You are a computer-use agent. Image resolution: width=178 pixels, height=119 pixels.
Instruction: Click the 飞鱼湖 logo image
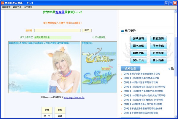tap(98, 56)
